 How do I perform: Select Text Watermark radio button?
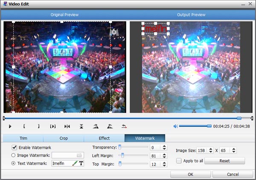tap(13, 163)
